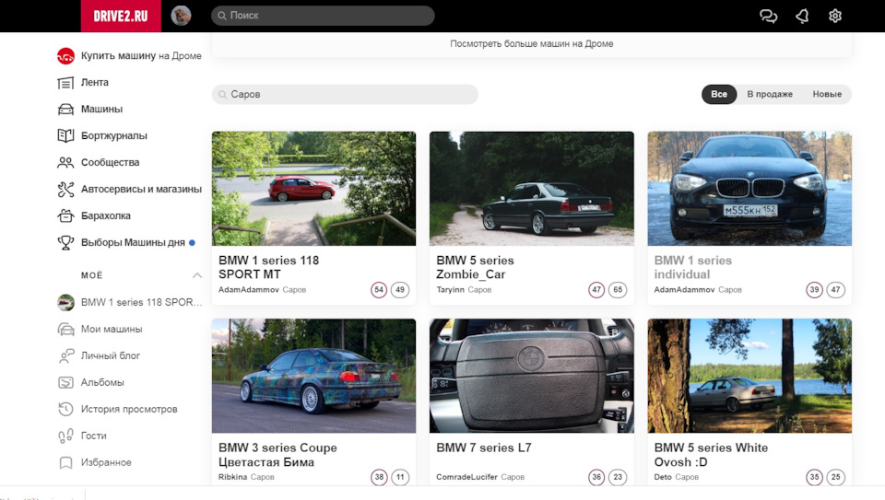Click the 65 badge on Zombie_Car card
The image size is (885, 500).
618,290
